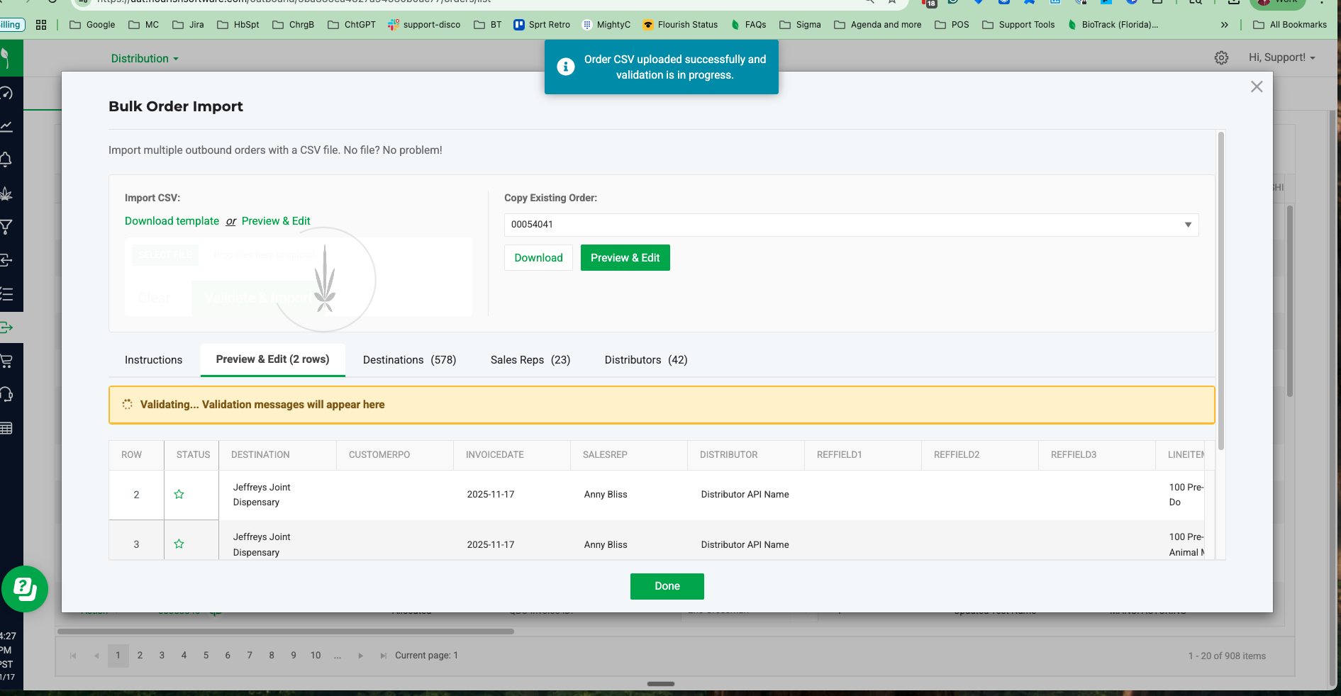Go to first page in pagination

click(x=73, y=656)
